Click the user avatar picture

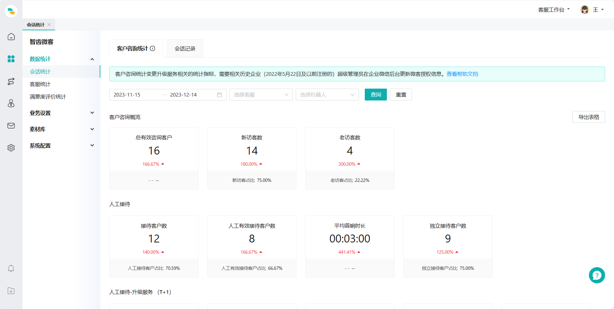(x=585, y=10)
